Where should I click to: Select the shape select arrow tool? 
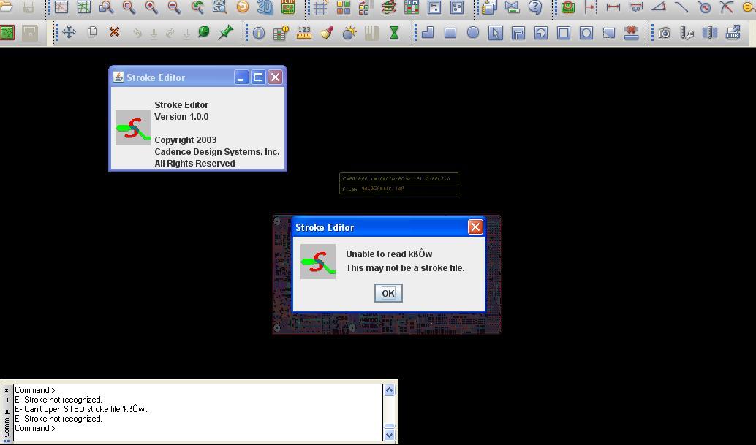click(x=496, y=34)
